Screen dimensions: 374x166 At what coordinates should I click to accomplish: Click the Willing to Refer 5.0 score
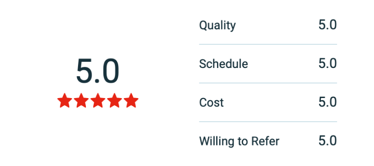click(x=327, y=141)
